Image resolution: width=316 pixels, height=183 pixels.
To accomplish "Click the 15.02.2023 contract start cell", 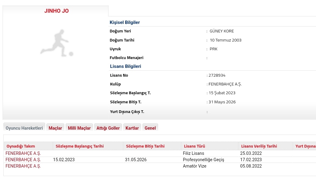I will 64,160.
